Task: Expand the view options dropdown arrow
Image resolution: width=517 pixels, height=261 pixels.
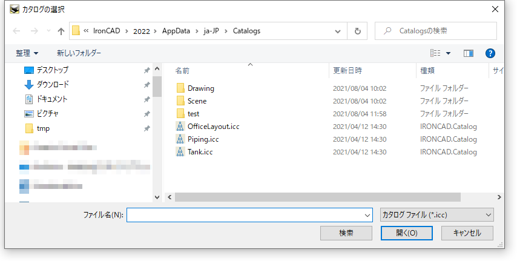Action: click(449, 53)
